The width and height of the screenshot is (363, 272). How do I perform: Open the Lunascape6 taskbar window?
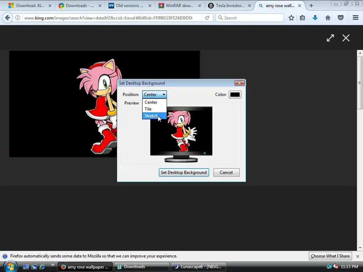pos(198,267)
